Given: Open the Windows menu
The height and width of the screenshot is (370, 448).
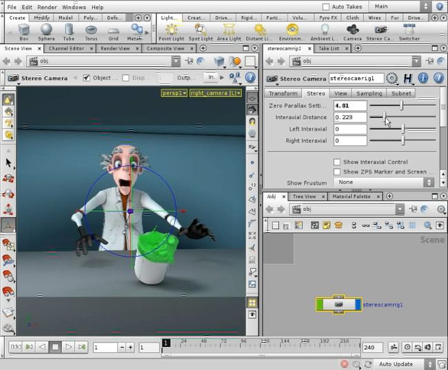Looking at the screenshot, I should 74,7.
